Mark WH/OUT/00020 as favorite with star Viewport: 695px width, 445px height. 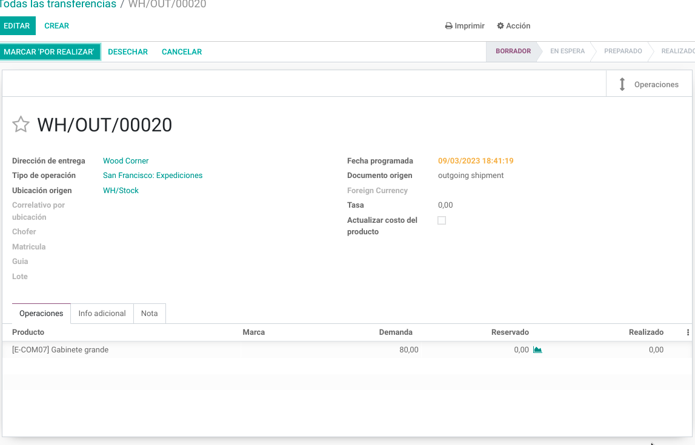click(21, 125)
